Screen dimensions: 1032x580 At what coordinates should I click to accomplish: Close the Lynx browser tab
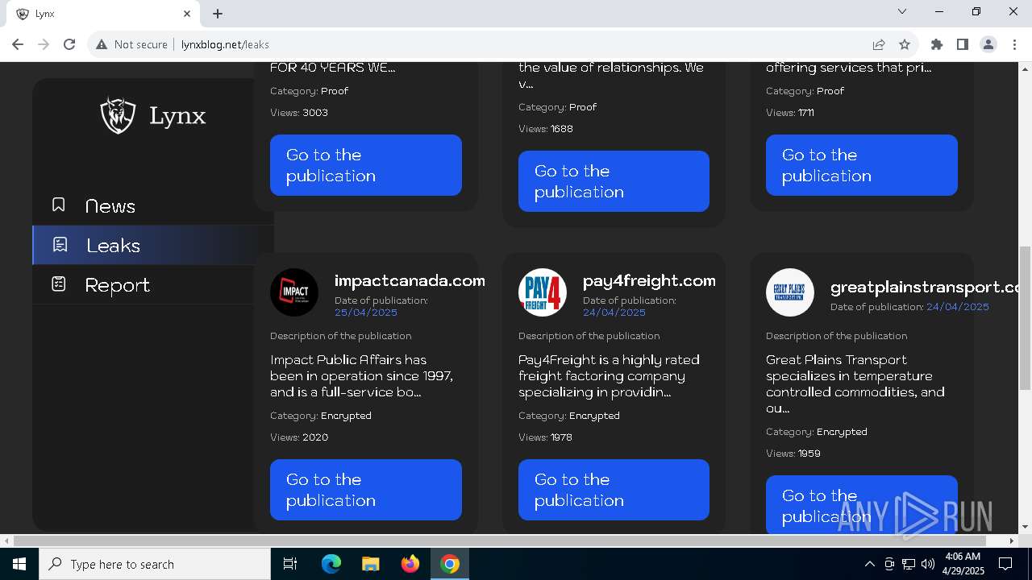click(187, 14)
